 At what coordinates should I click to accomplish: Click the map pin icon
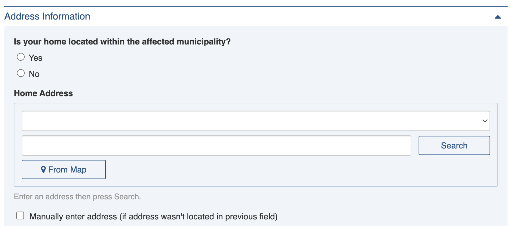point(43,170)
